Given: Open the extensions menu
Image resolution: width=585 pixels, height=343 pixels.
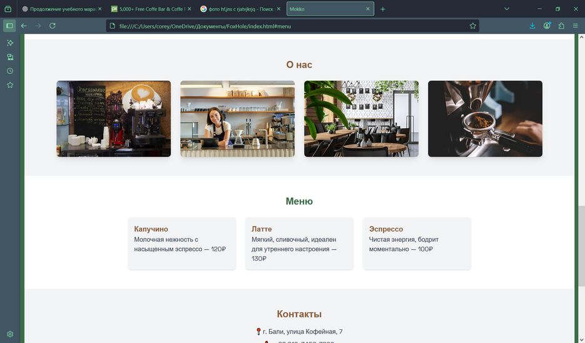Looking at the screenshot, I should point(561,26).
